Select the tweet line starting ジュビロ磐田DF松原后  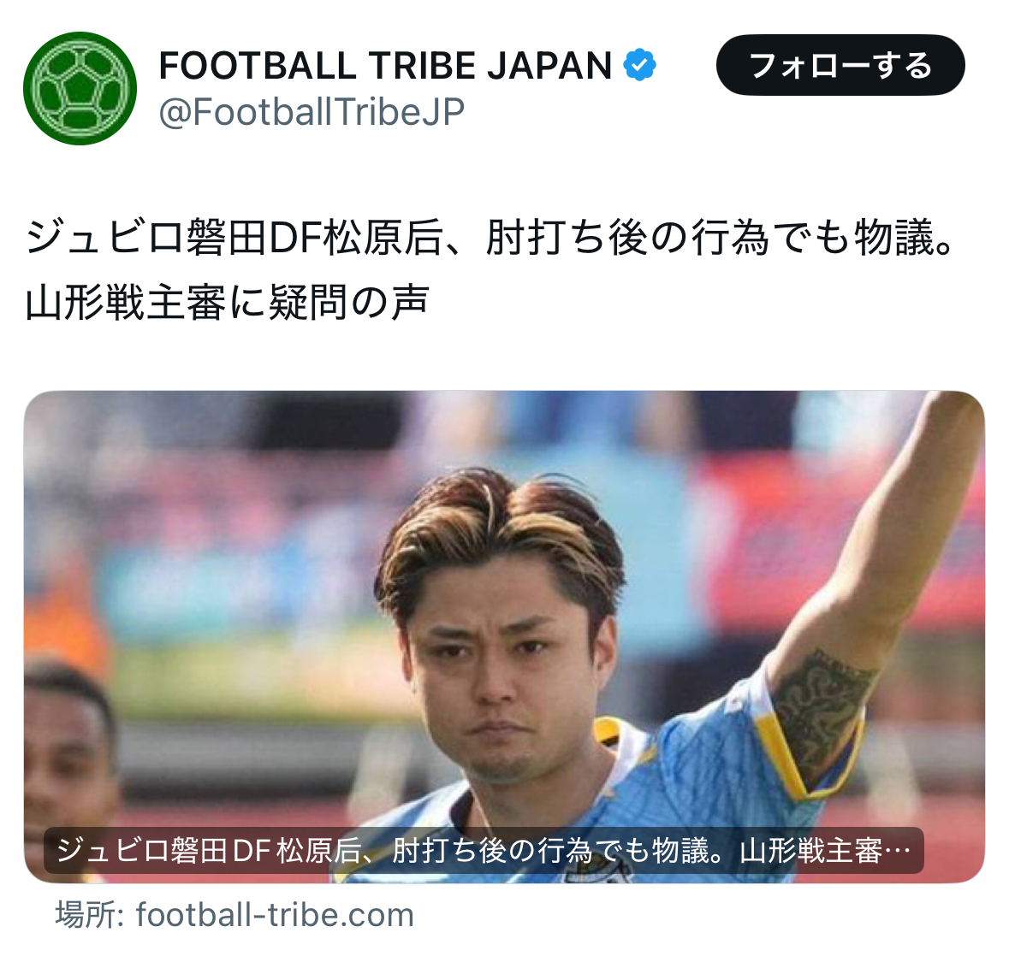(489, 238)
